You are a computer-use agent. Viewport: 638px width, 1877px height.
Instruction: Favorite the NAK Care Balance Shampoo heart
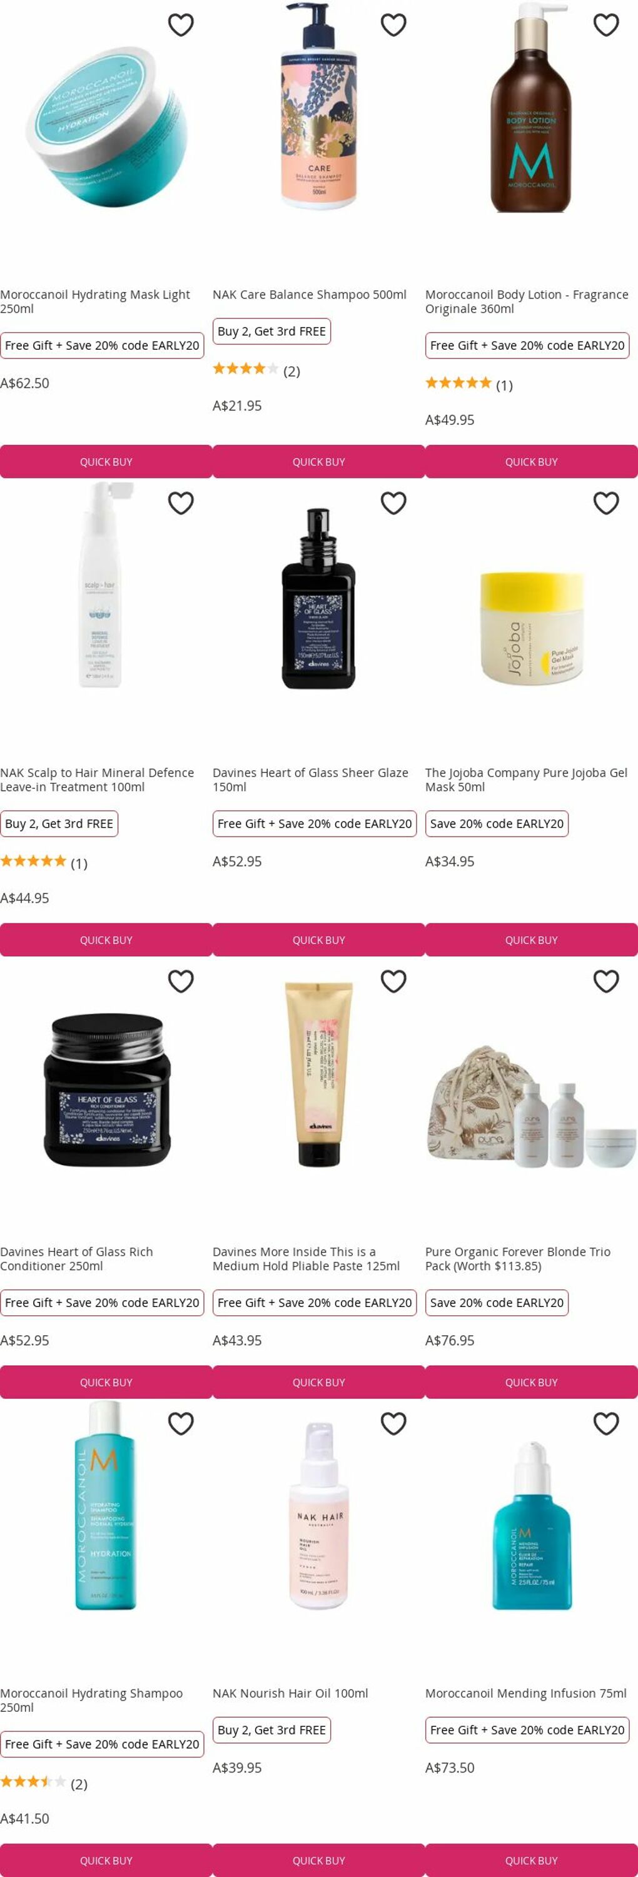pos(393,25)
